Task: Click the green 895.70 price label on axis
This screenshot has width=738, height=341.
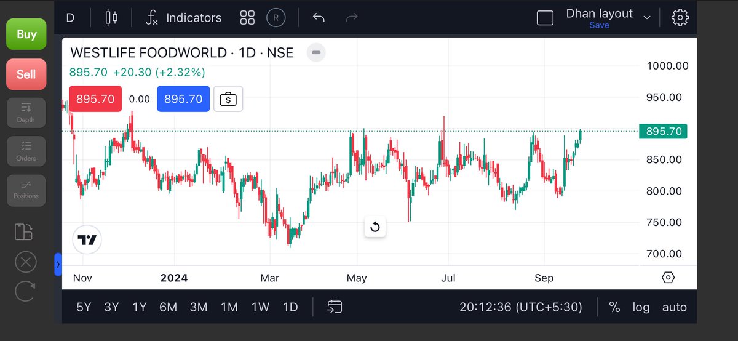Action: point(663,131)
